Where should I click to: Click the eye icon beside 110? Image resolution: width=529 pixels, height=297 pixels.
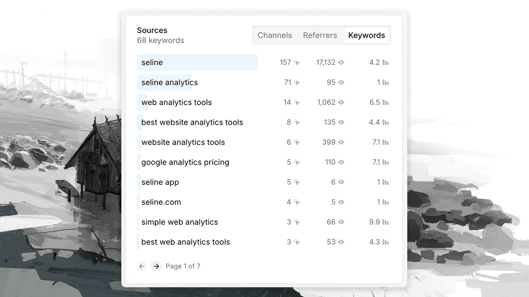point(341,162)
